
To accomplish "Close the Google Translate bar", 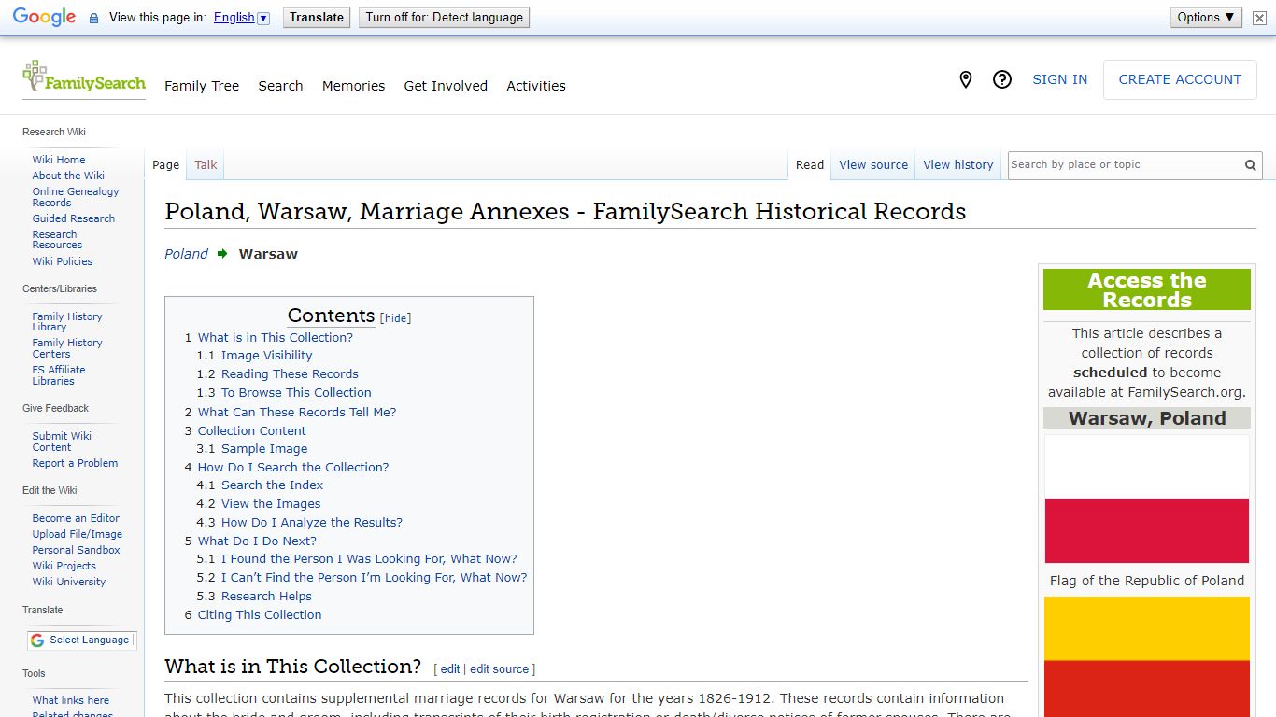I will point(1259,18).
